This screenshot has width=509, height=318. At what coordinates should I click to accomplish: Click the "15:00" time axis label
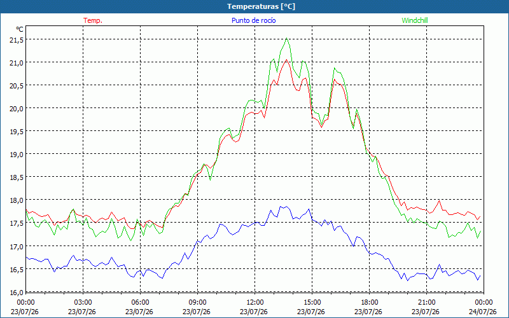point(312,302)
